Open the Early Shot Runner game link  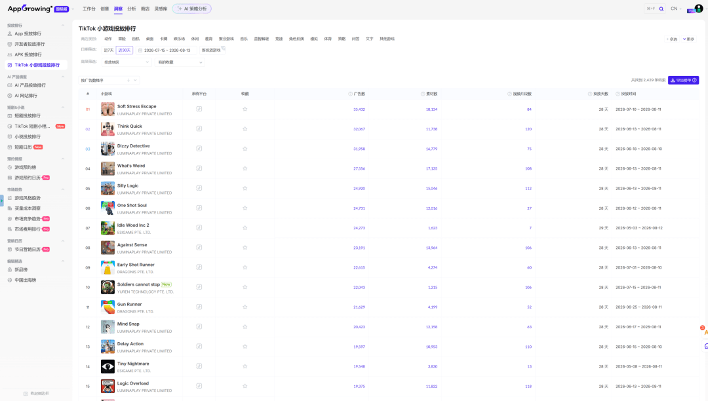(136, 265)
